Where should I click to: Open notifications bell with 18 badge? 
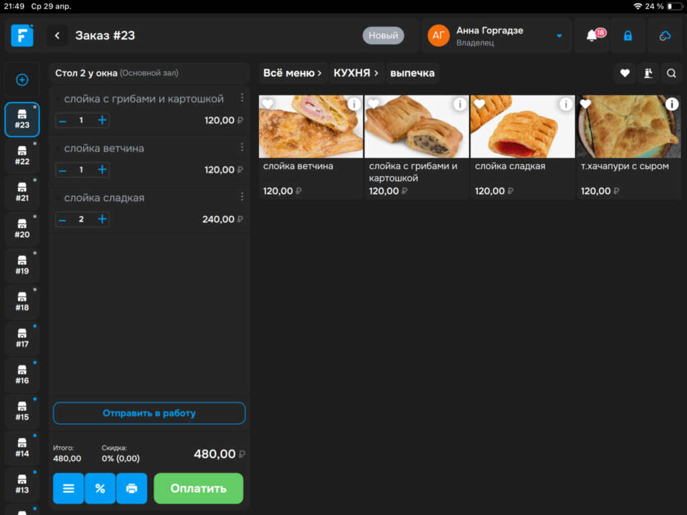pos(592,36)
